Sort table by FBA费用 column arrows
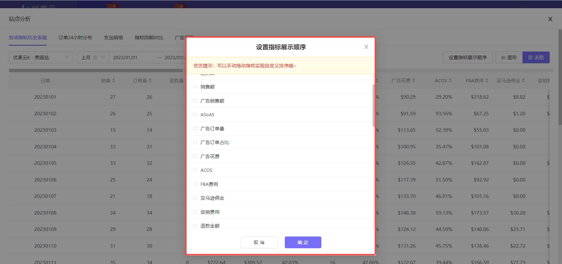Viewport: 562px width, 264px height. point(487,80)
